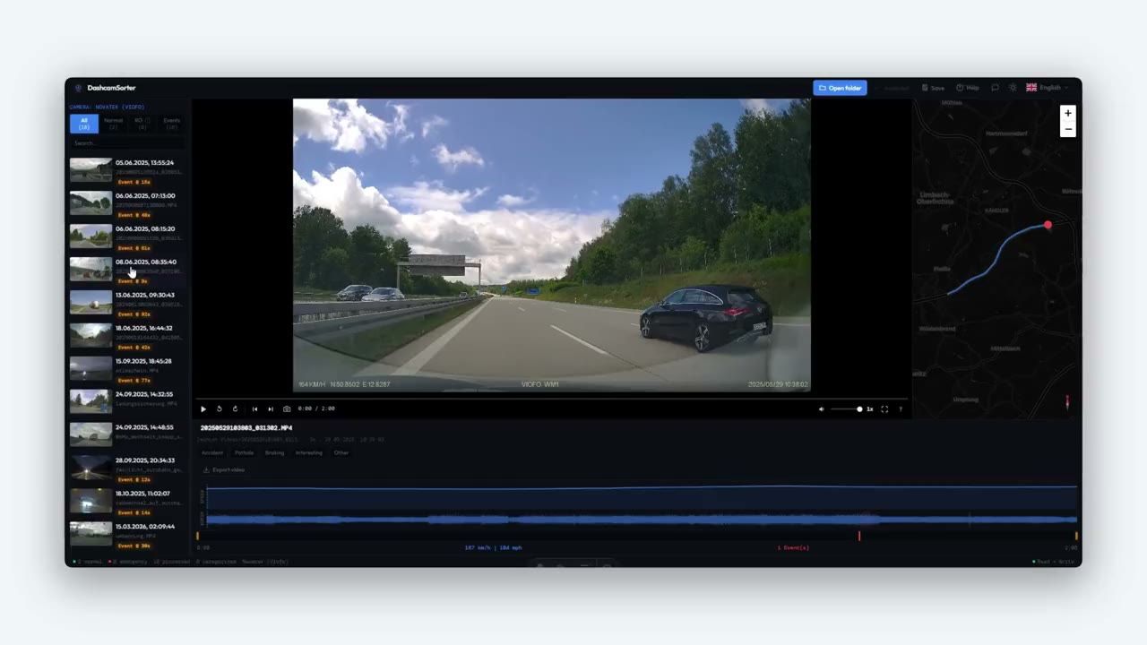Change the 1x playback speed
The height and width of the screenshot is (645, 1147).
(869, 408)
